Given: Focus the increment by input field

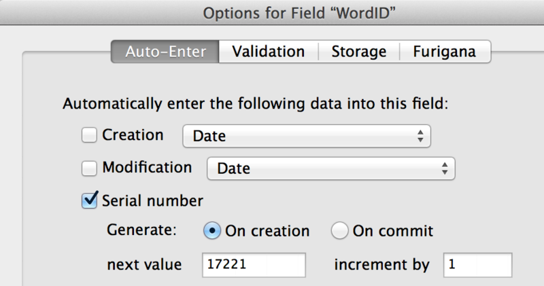Looking at the screenshot, I should pyautogui.click(x=477, y=265).
